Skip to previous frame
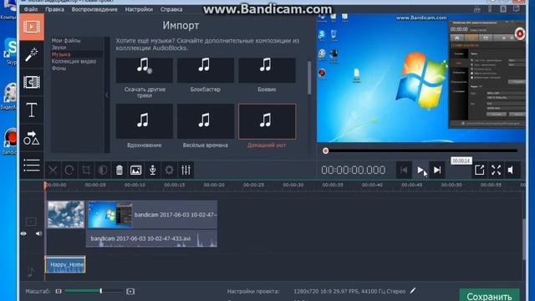Viewport: 535px width, 301px height. (x=404, y=170)
